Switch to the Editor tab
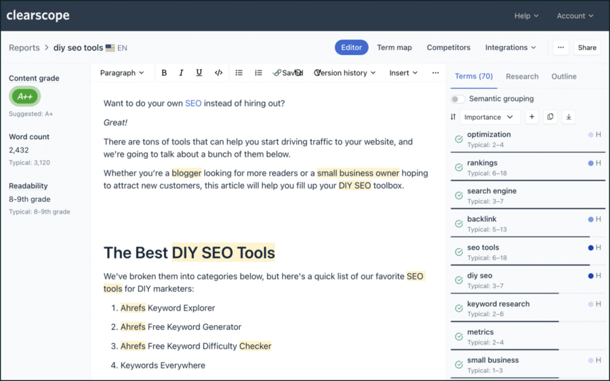 click(x=351, y=47)
